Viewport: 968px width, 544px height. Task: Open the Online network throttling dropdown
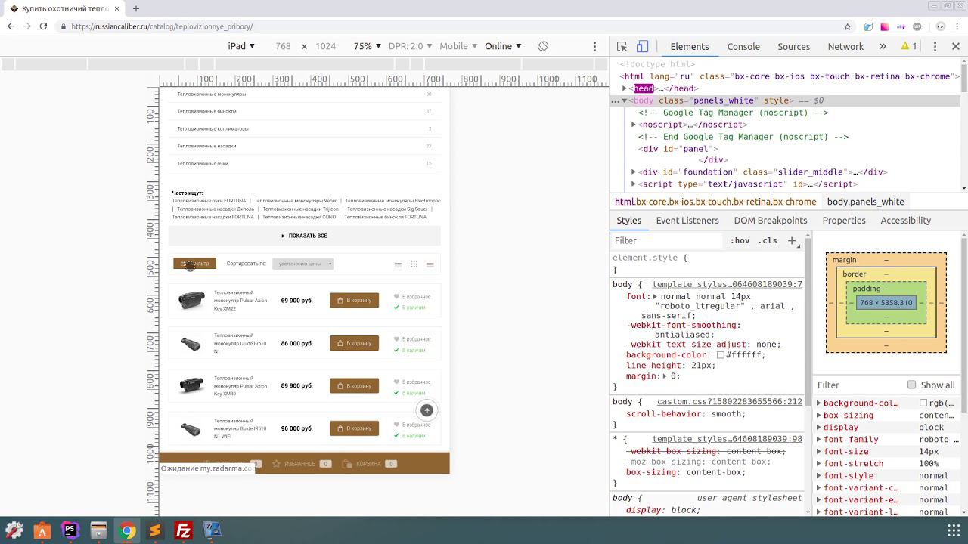(x=504, y=46)
